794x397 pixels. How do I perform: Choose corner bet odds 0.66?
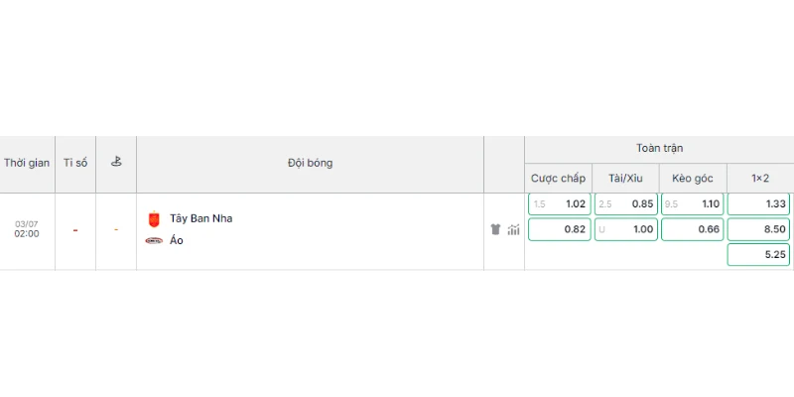[692, 229]
